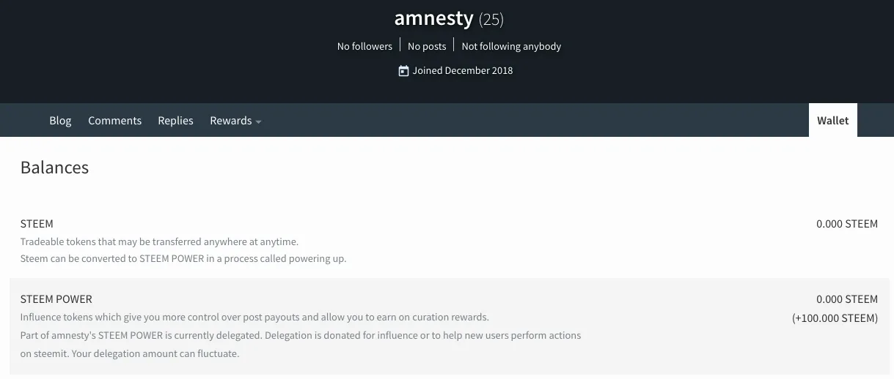Viewport: 894px width, 379px height.
Task: Click the calendar icon beside join date
Action: pyautogui.click(x=403, y=71)
